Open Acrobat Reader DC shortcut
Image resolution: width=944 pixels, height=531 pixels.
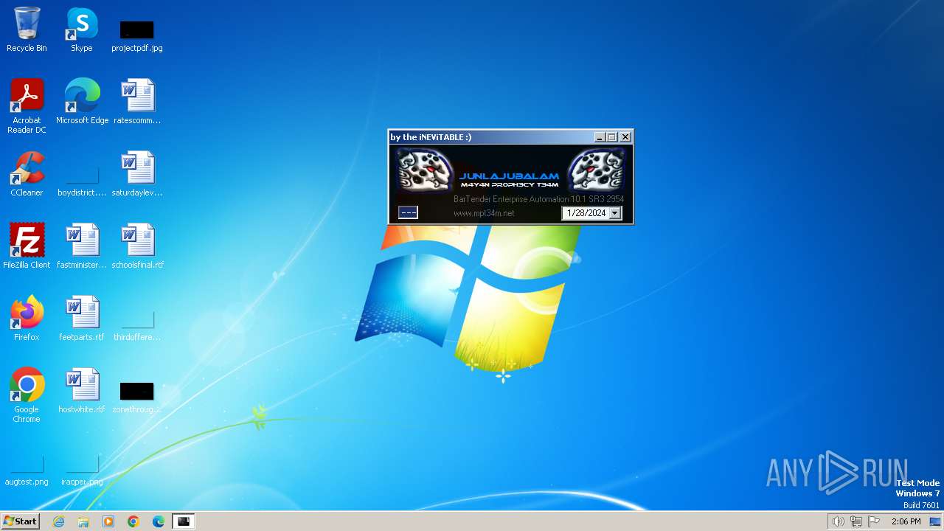[27, 106]
